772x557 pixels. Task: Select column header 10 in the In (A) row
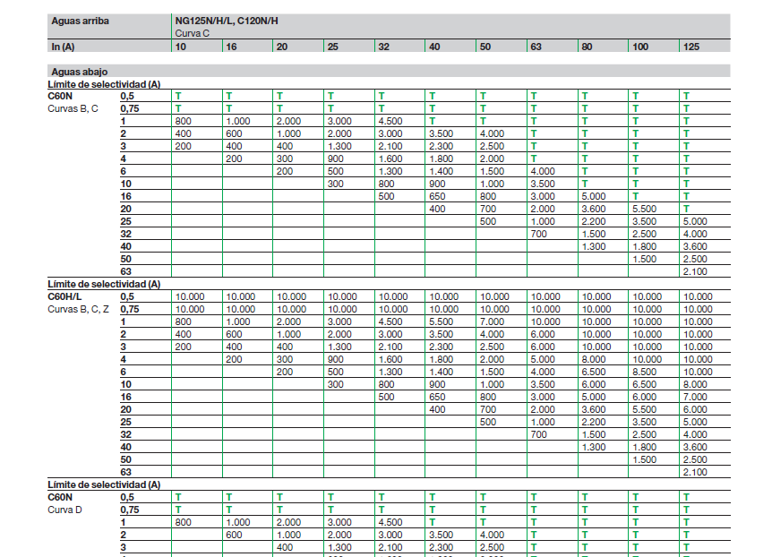click(181, 46)
